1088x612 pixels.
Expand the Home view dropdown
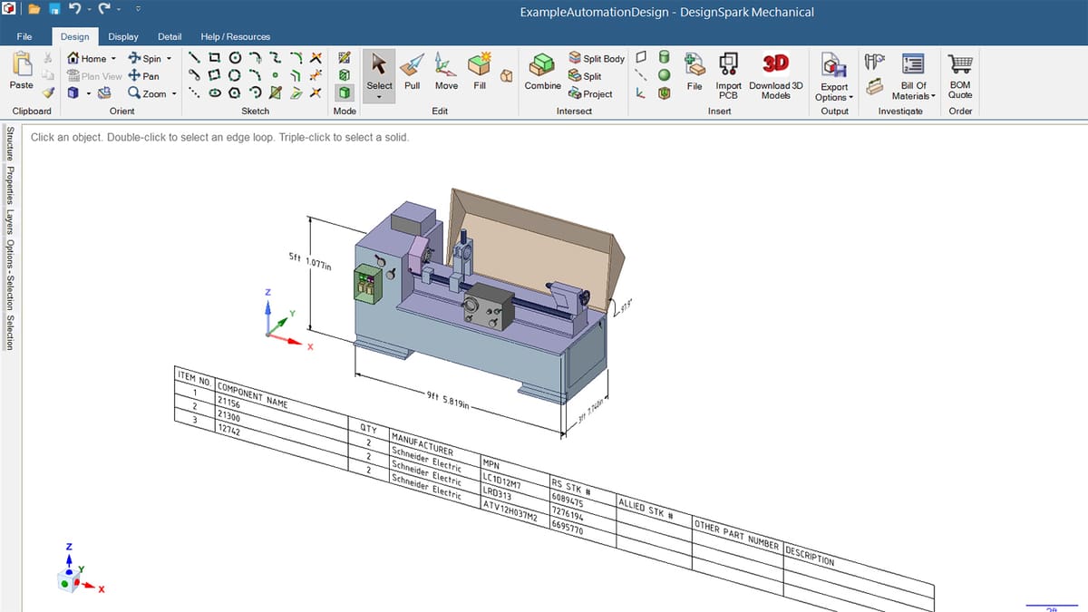113,59
